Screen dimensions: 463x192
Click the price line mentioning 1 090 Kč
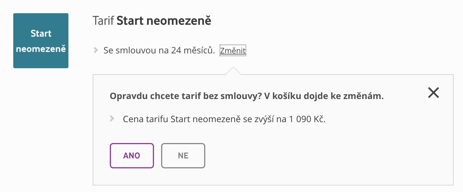pyautogui.click(x=224, y=119)
